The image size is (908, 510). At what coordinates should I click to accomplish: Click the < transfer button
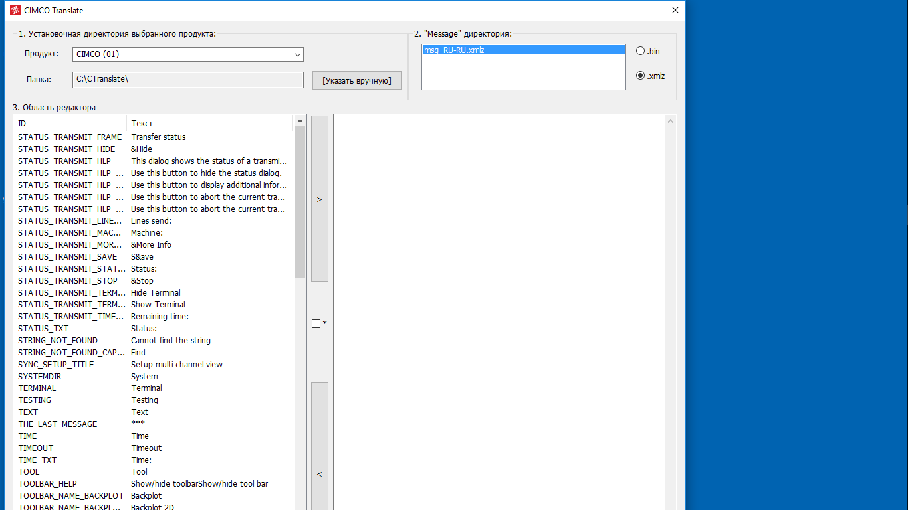320,474
